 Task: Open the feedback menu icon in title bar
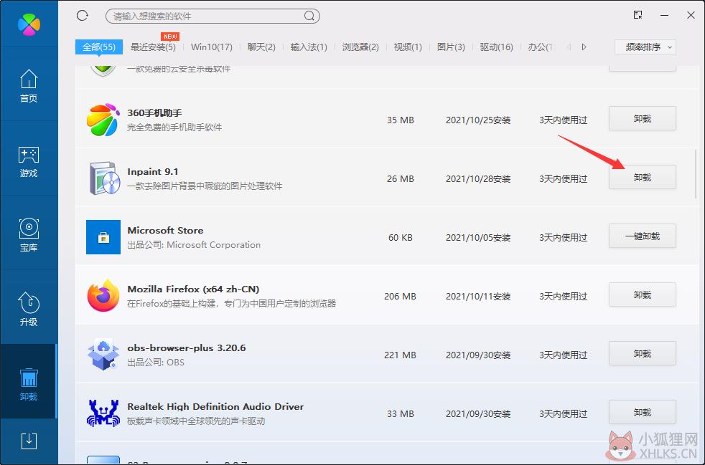[x=638, y=15]
